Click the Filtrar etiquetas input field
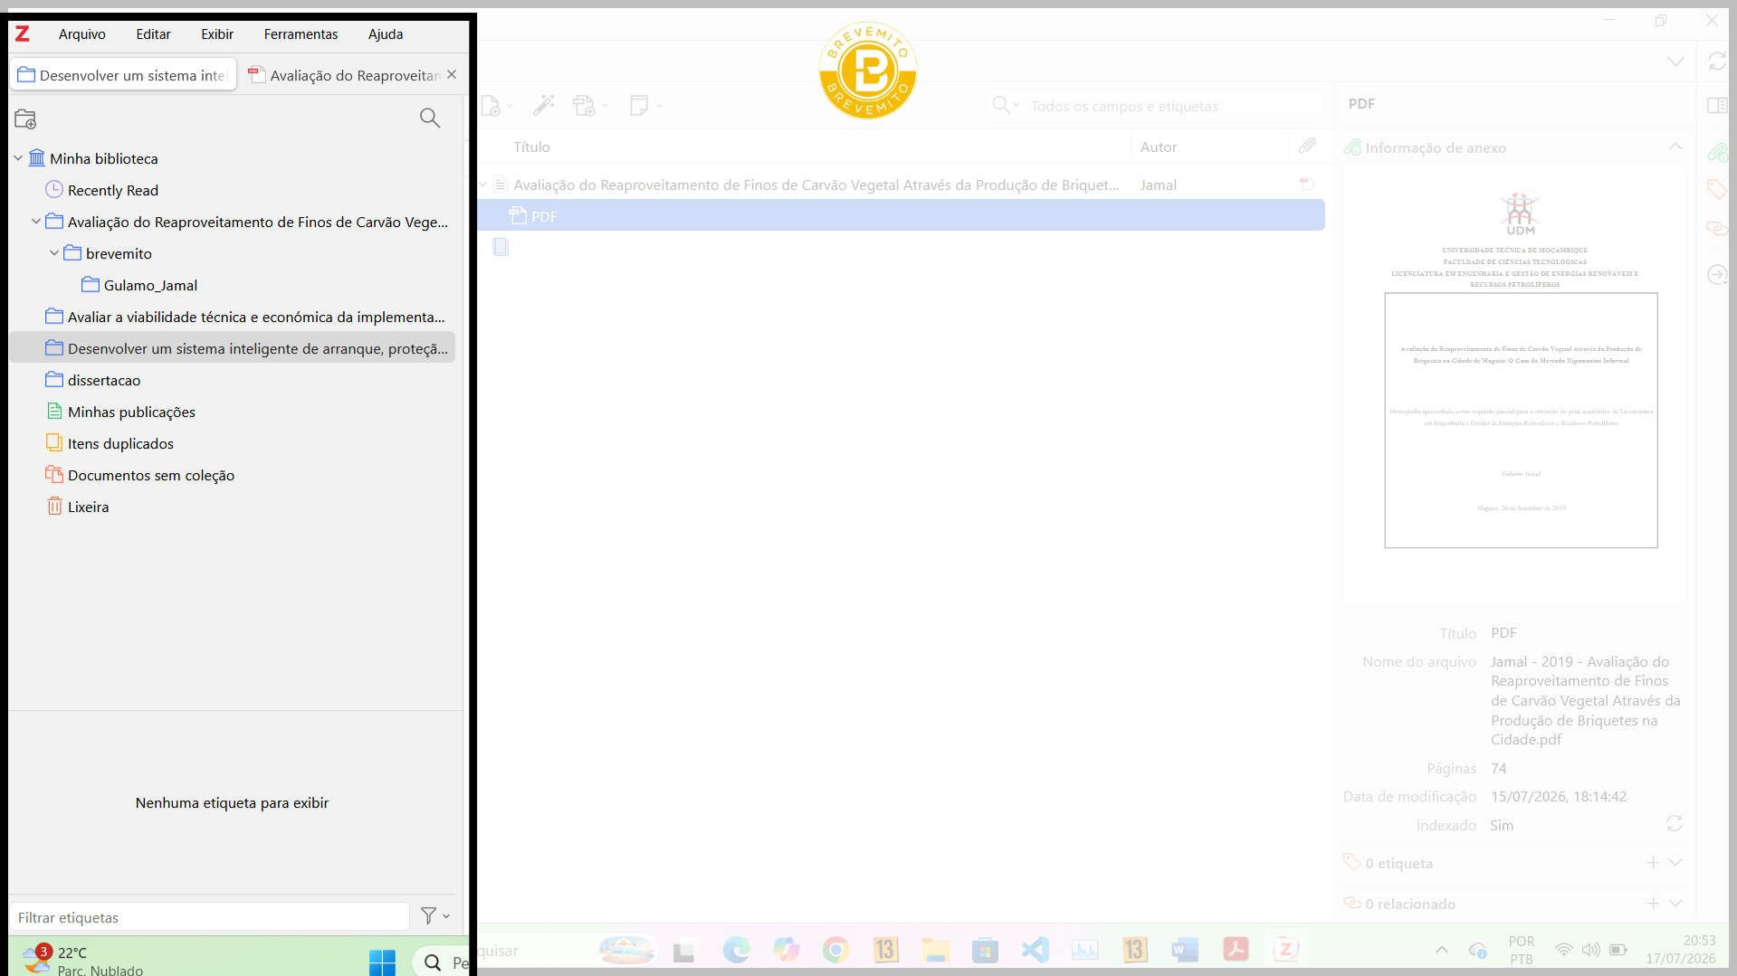Image resolution: width=1737 pixels, height=976 pixels. [209, 916]
